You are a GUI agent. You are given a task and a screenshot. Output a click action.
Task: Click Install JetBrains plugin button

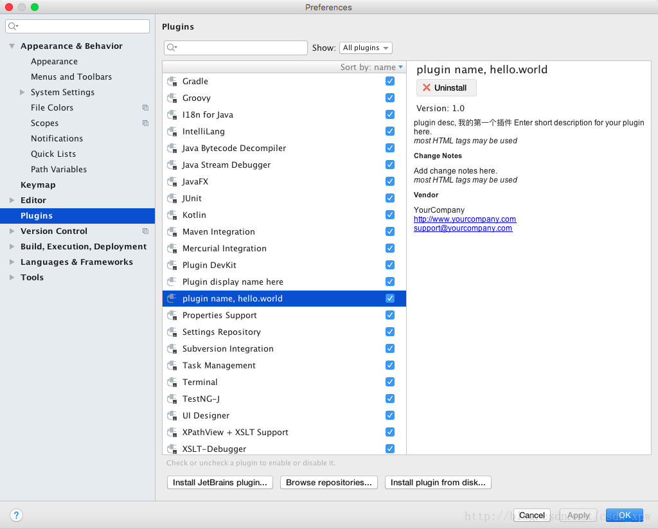click(x=220, y=482)
